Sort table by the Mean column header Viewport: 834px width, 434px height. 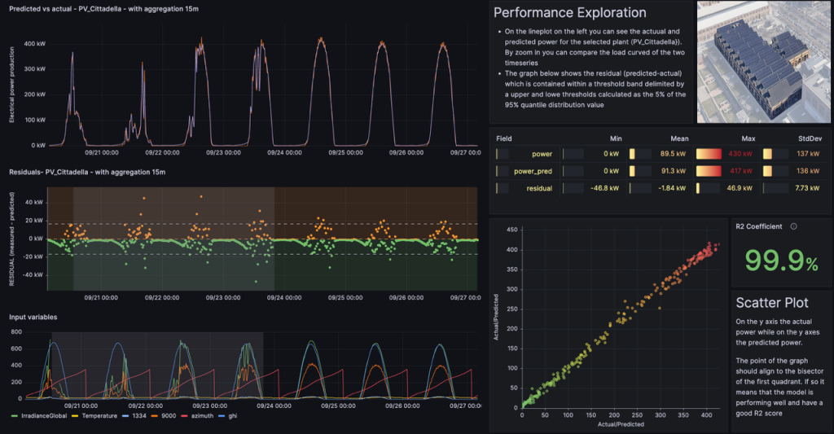point(678,138)
